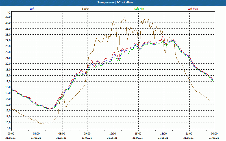The image size is (226, 141).
Task: Click the "09:00" time label
Action: click(88, 134)
